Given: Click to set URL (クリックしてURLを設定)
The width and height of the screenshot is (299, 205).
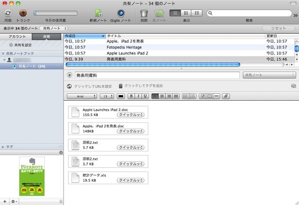Looking at the screenshot, I should pos(93,86).
